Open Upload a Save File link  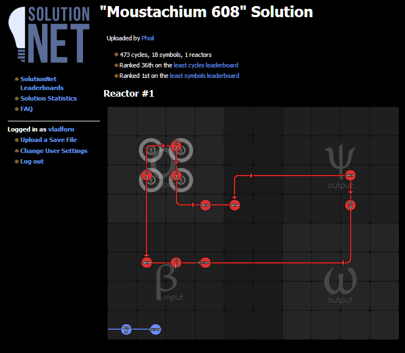[x=49, y=140]
